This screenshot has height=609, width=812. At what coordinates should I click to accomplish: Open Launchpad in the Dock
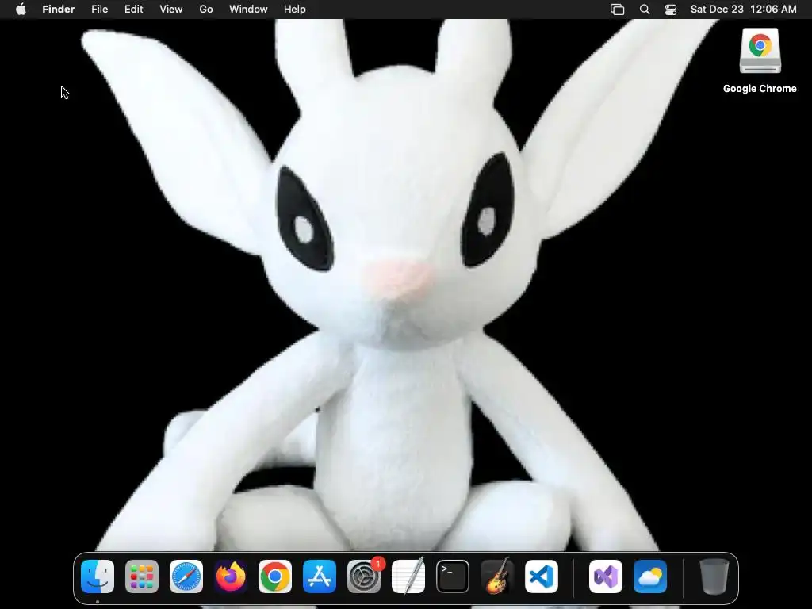(142, 576)
